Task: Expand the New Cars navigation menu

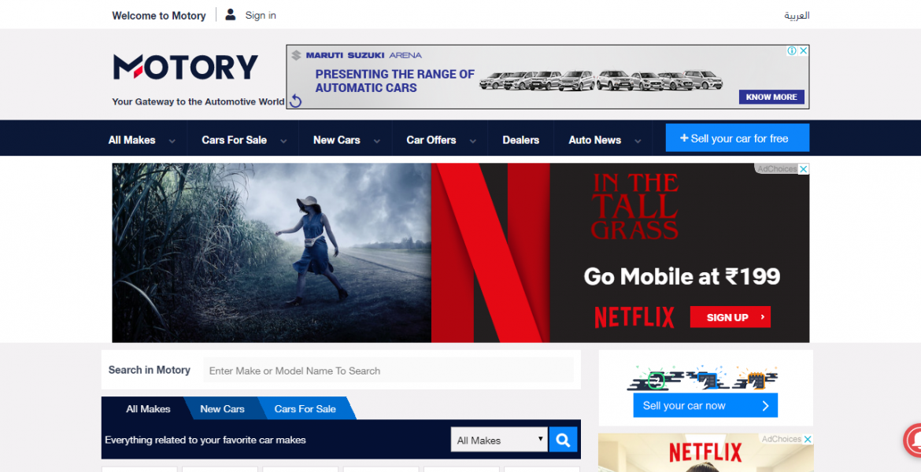Action: coord(345,140)
